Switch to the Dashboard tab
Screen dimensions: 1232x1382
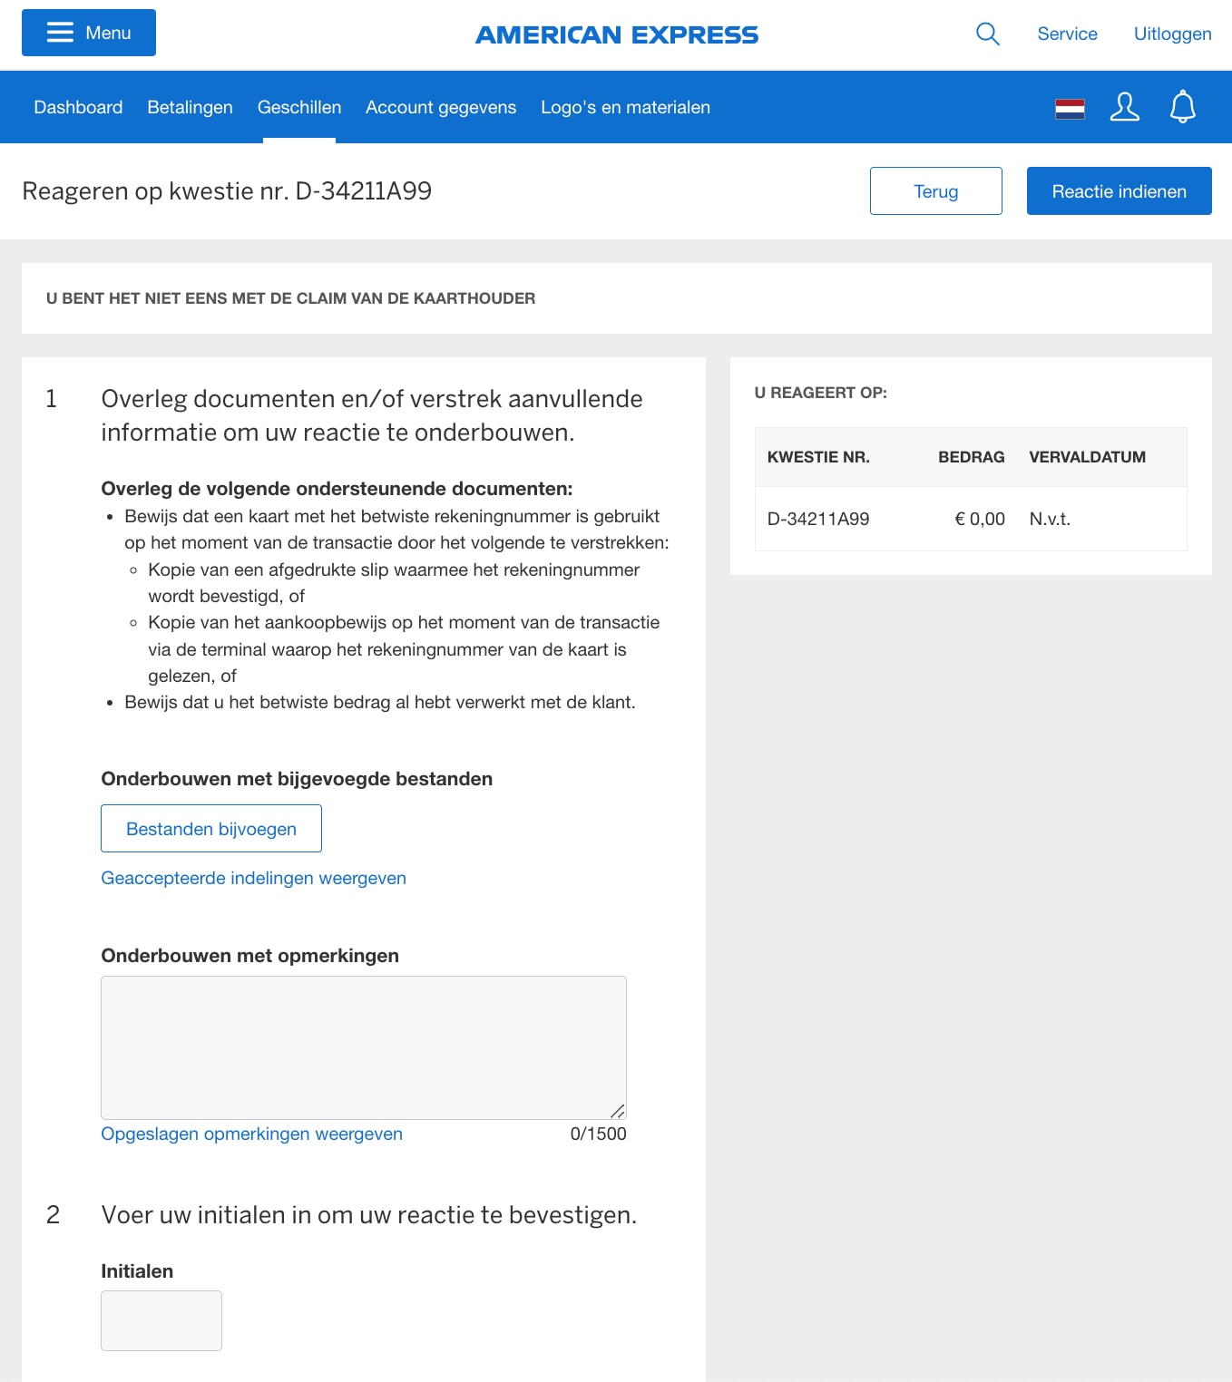[78, 107]
